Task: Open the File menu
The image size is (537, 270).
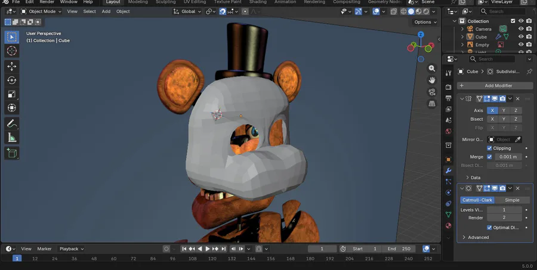Action: [16, 2]
